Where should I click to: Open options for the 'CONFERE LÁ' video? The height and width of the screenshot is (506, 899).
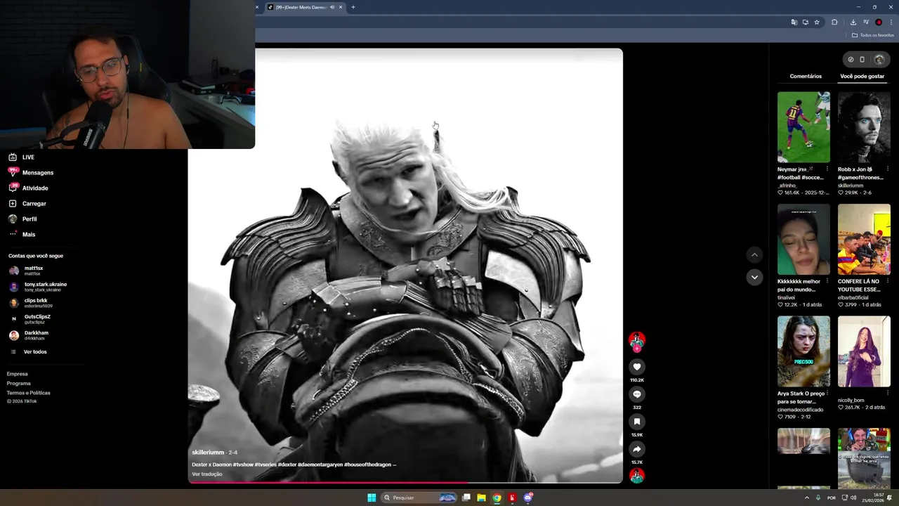[x=887, y=281]
